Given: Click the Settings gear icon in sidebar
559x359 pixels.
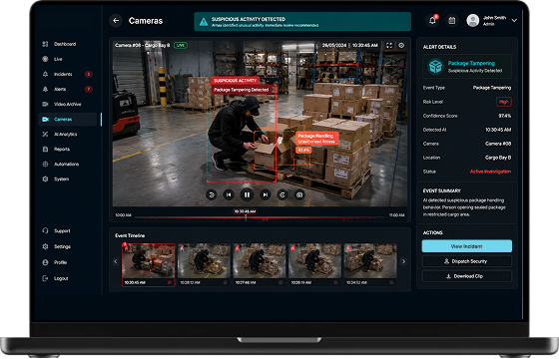Looking at the screenshot, I should (45, 246).
